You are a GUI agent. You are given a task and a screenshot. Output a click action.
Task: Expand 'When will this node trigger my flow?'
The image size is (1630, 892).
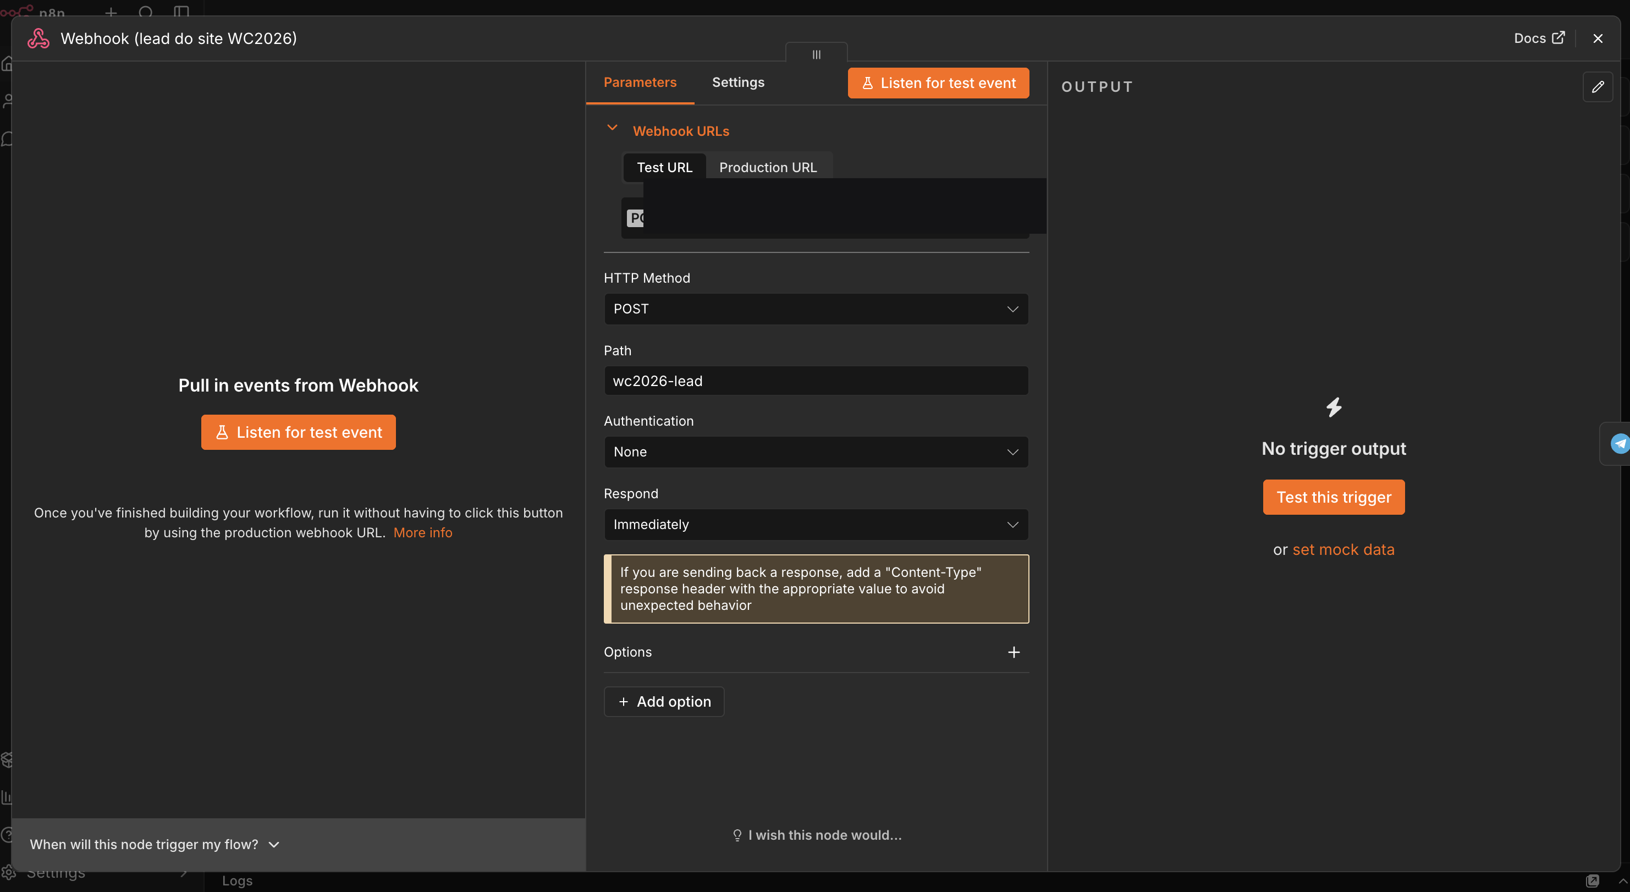(155, 844)
